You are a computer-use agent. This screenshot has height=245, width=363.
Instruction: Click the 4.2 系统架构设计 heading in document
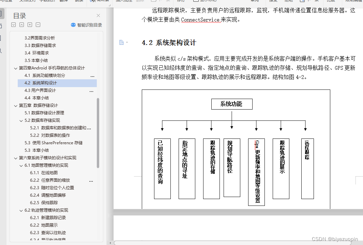pos(169,43)
